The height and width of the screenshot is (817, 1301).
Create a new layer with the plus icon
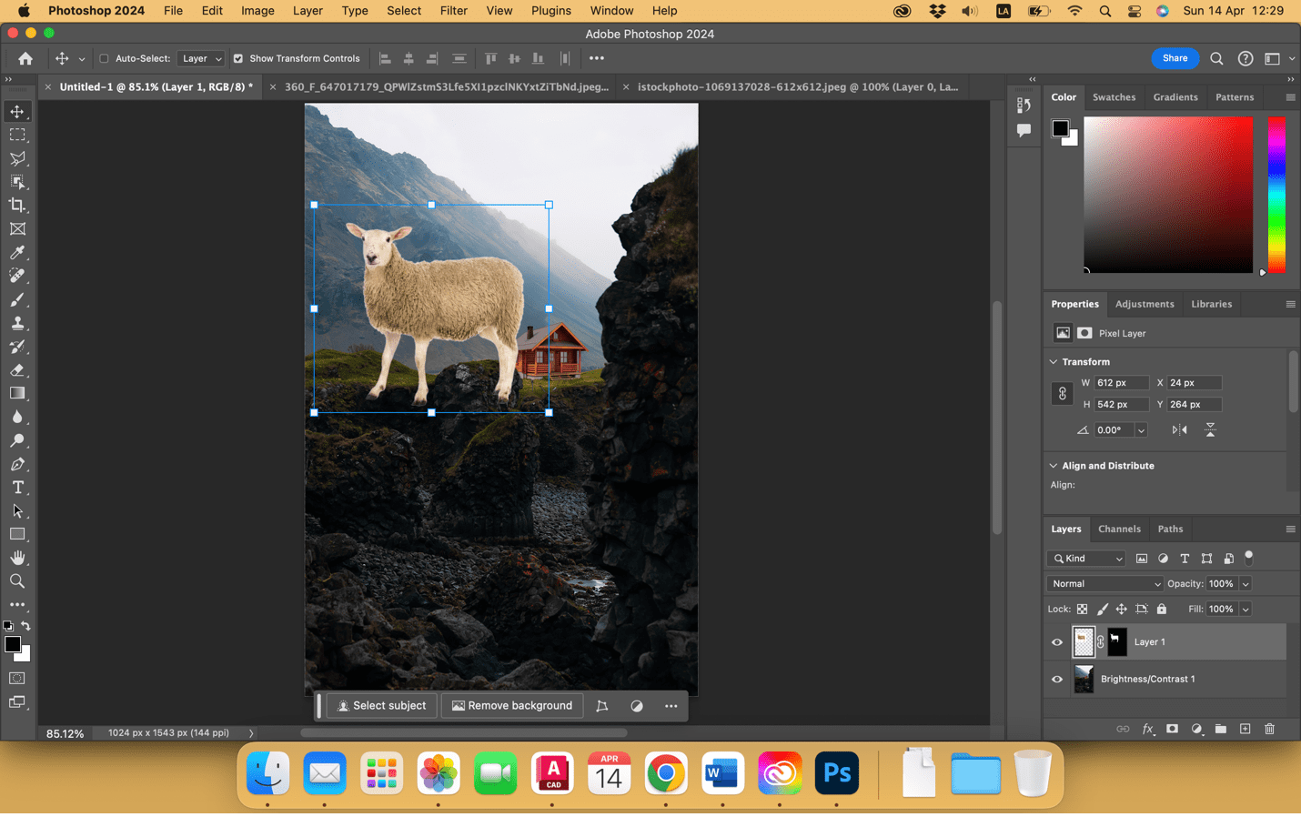[x=1246, y=729]
